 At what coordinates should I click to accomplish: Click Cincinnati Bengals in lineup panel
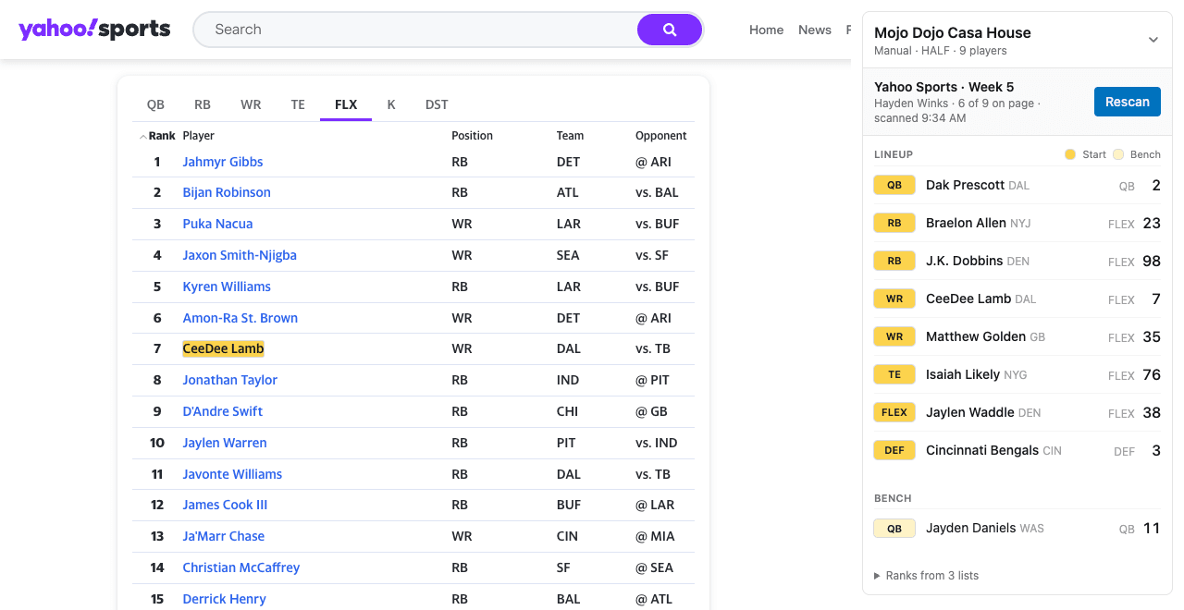(x=982, y=450)
